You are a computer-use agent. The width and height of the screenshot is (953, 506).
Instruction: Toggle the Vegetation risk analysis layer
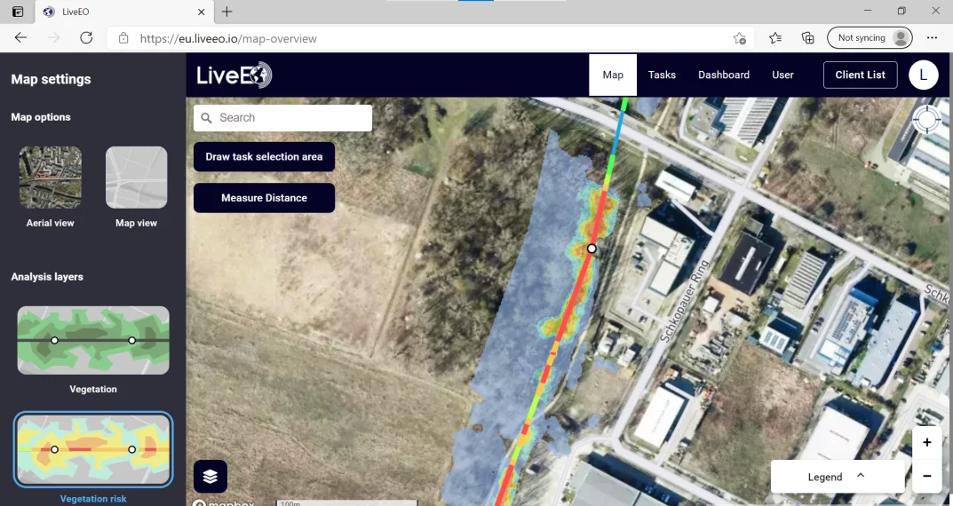pos(93,449)
